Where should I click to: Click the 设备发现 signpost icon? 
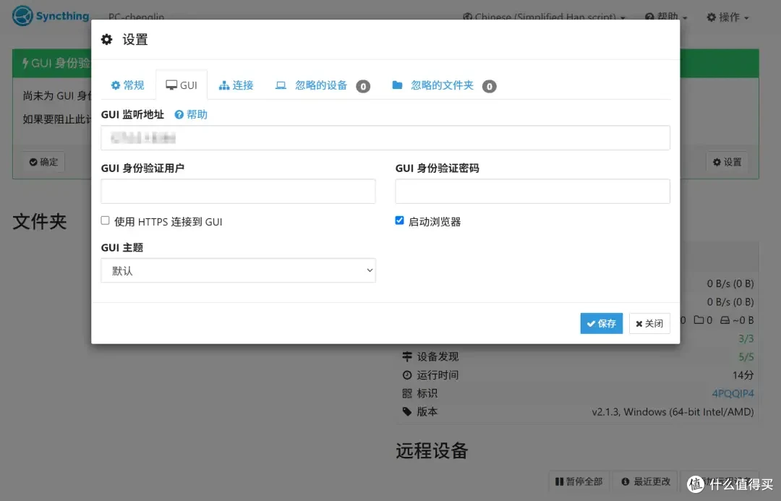(x=407, y=356)
